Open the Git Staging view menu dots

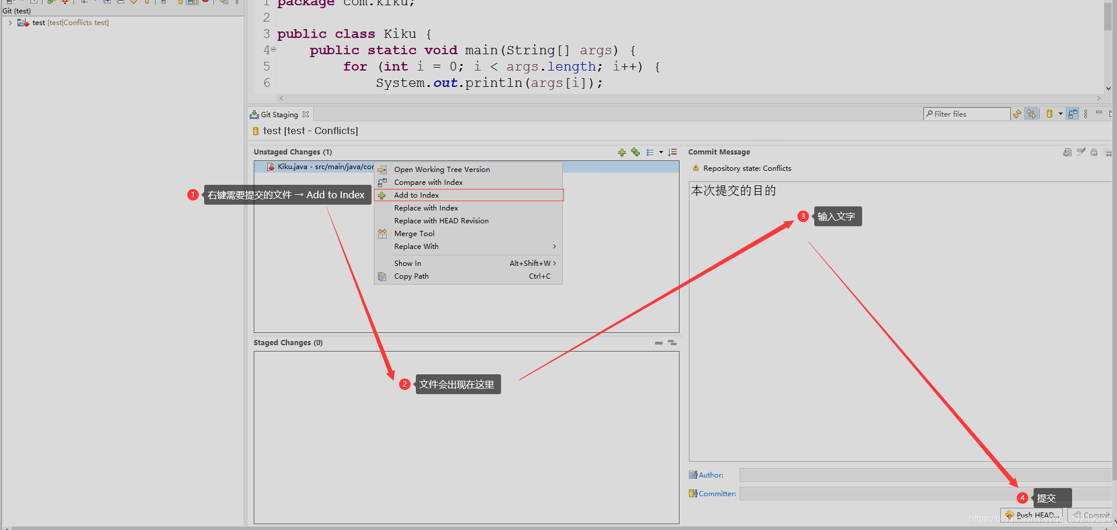tap(1086, 114)
